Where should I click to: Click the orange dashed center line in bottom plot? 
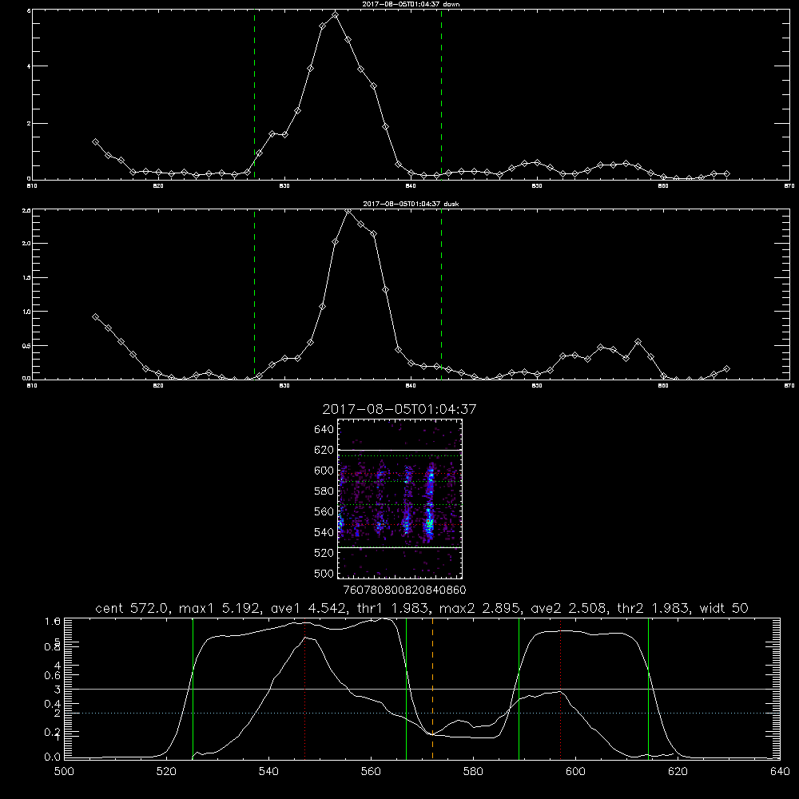432,689
